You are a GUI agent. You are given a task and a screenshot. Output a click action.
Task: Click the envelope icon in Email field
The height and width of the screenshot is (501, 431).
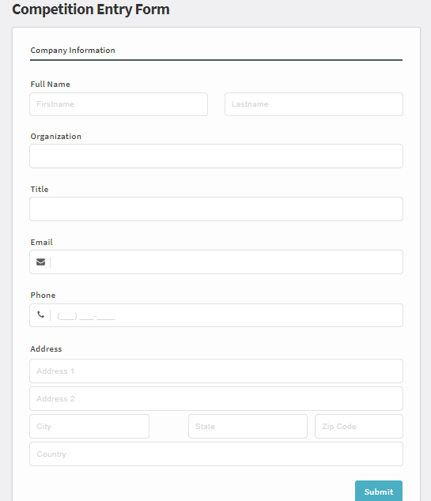pyautogui.click(x=40, y=262)
